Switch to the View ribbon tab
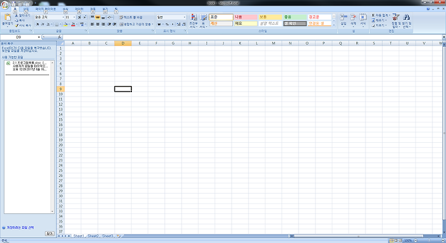Viewport: 446px width, 243px height. [x=105, y=9]
